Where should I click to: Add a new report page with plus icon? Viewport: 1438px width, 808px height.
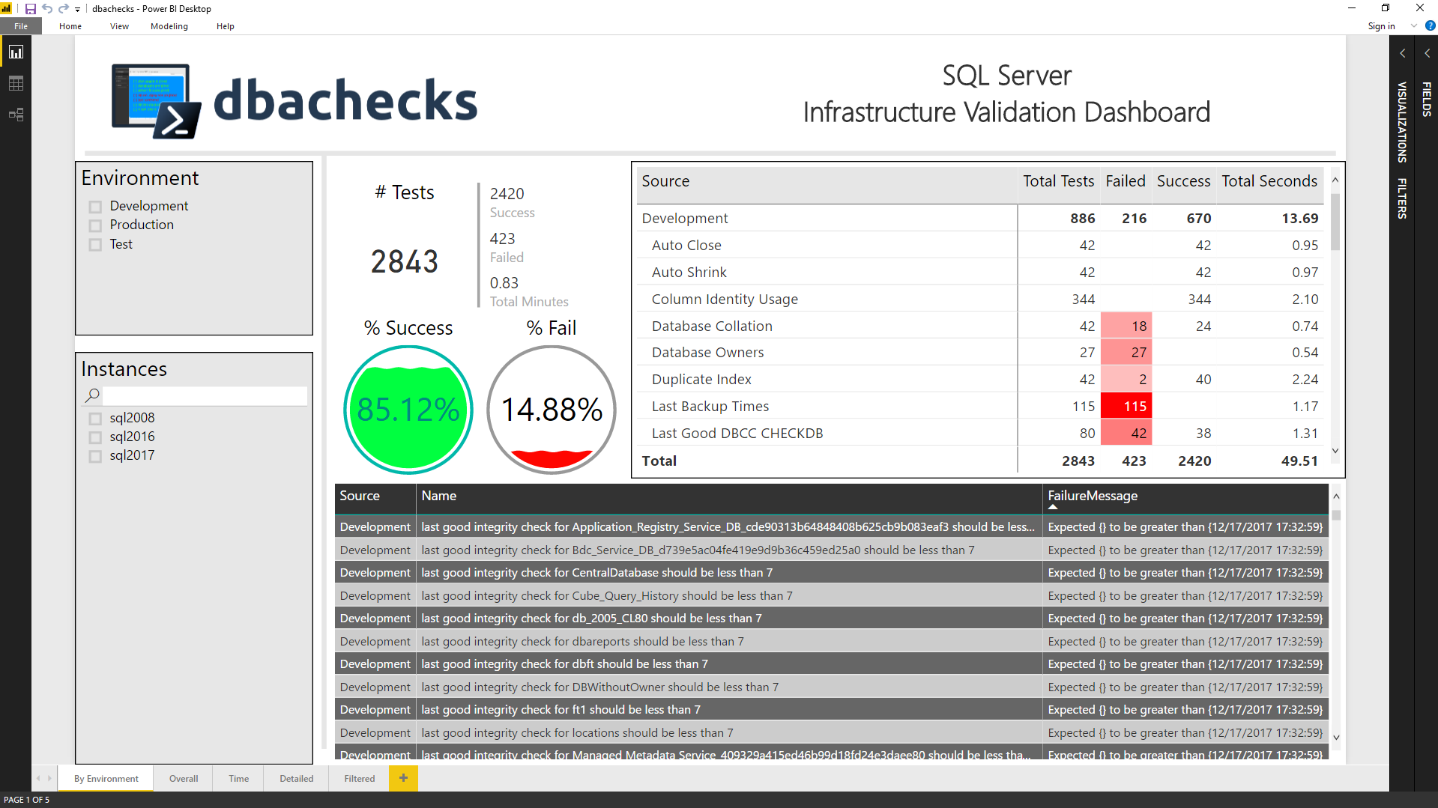coord(403,778)
